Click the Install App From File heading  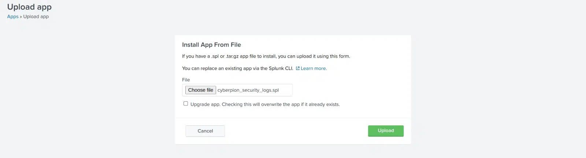pos(211,45)
